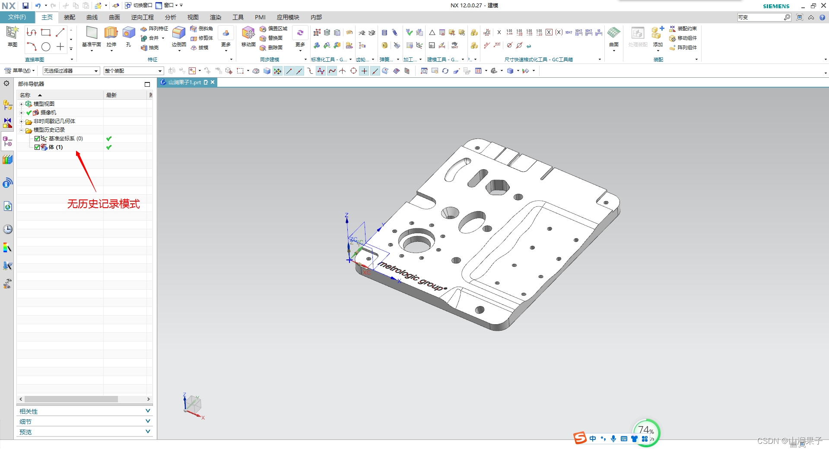Expand 细节 panel
Viewport: 829px width, 449px height.
[85, 421]
